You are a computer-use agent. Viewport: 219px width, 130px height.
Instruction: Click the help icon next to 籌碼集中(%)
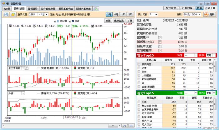160,42
